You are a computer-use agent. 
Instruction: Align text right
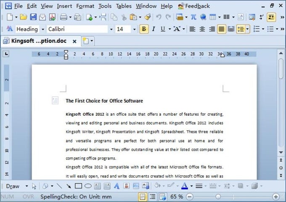(x=212, y=29)
